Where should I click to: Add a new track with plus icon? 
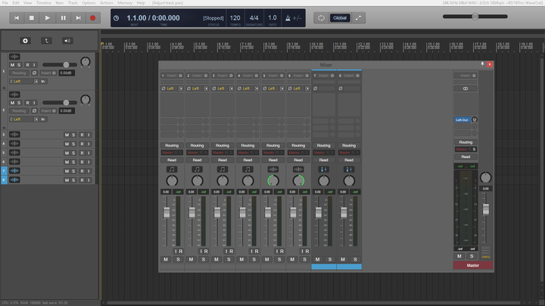[x=25, y=41]
